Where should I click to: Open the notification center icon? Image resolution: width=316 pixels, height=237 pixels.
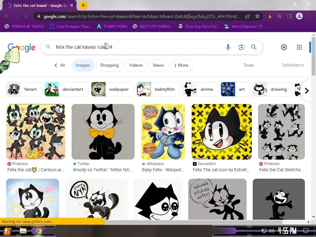pos(306,231)
